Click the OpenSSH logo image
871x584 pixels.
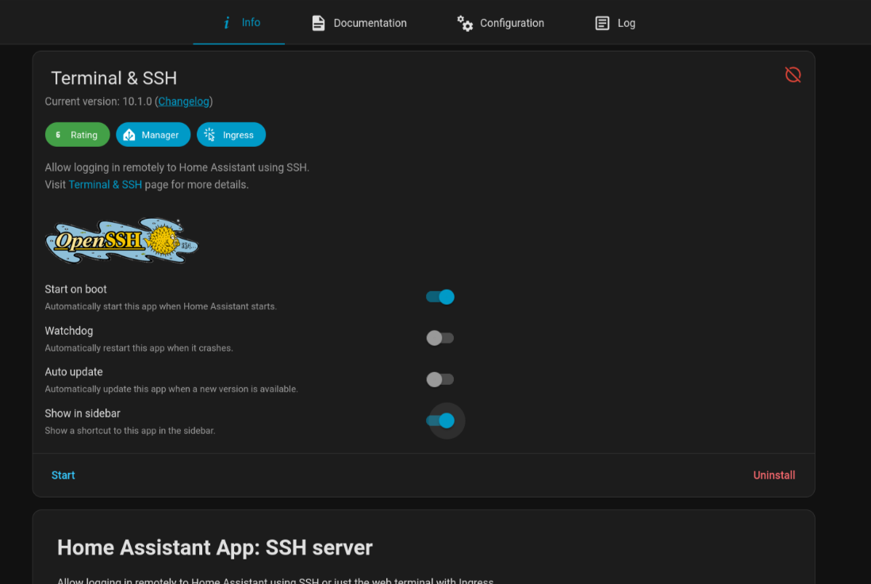coord(121,240)
